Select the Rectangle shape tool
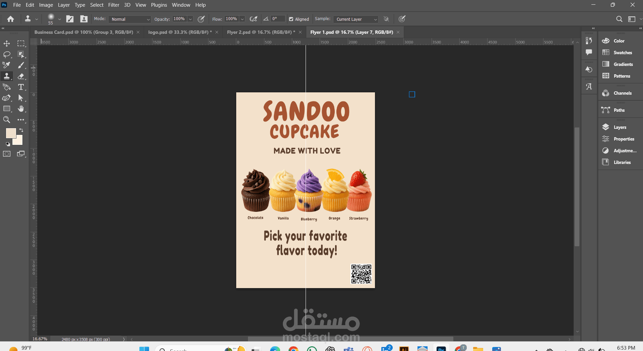Screen dimensions: 643x351 coord(7,109)
